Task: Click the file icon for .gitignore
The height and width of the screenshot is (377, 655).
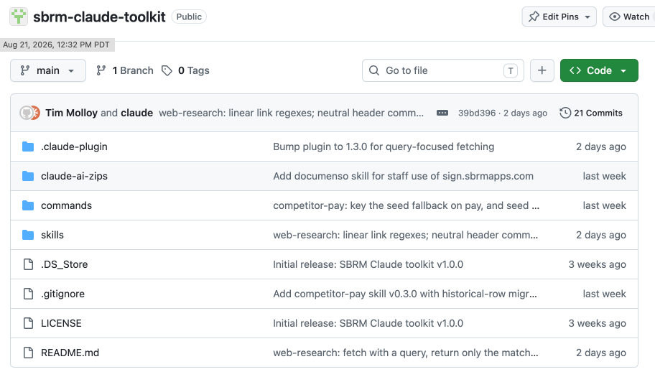Action: (x=28, y=294)
